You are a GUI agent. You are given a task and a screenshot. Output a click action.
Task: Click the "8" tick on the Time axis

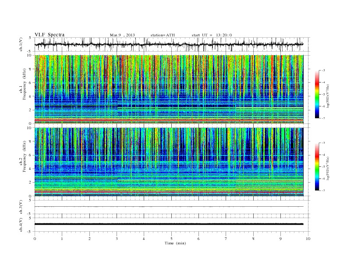(253, 239)
